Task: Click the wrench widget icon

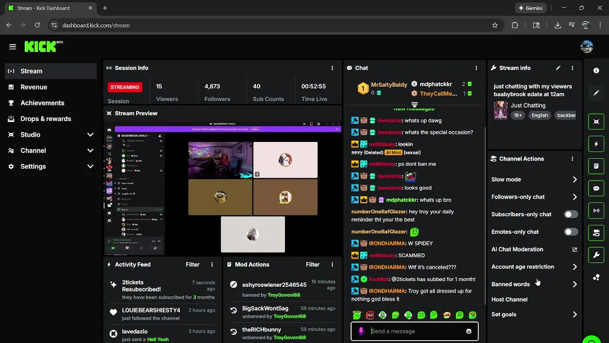Action: tap(596, 255)
